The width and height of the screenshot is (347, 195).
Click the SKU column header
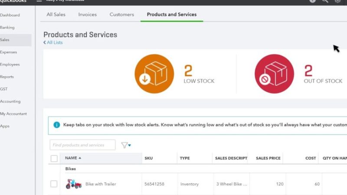pyautogui.click(x=149, y=158)
